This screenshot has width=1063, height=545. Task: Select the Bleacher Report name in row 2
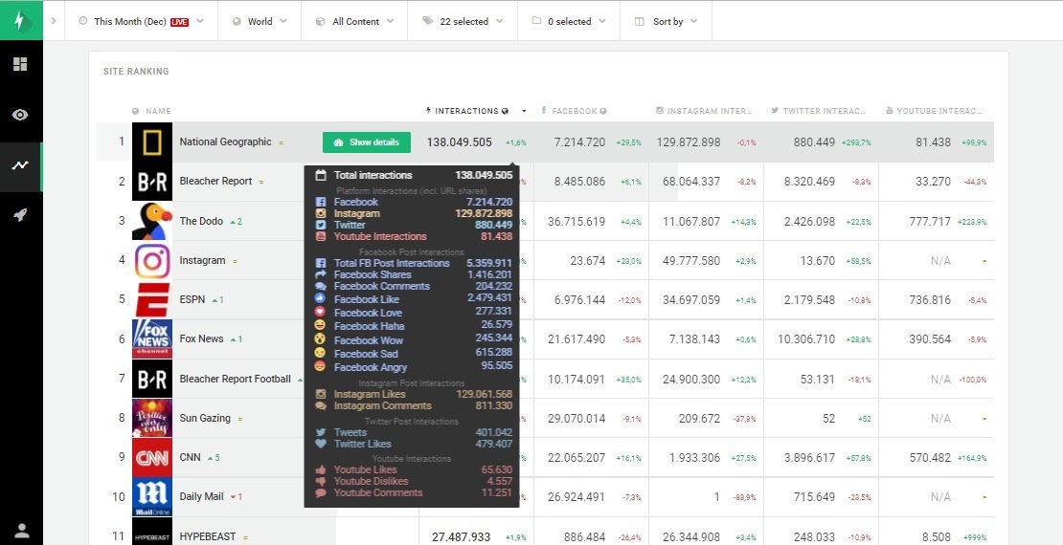[x=215, y=182]
